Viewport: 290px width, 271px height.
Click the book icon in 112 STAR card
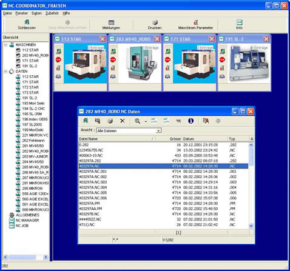(58, 76)
